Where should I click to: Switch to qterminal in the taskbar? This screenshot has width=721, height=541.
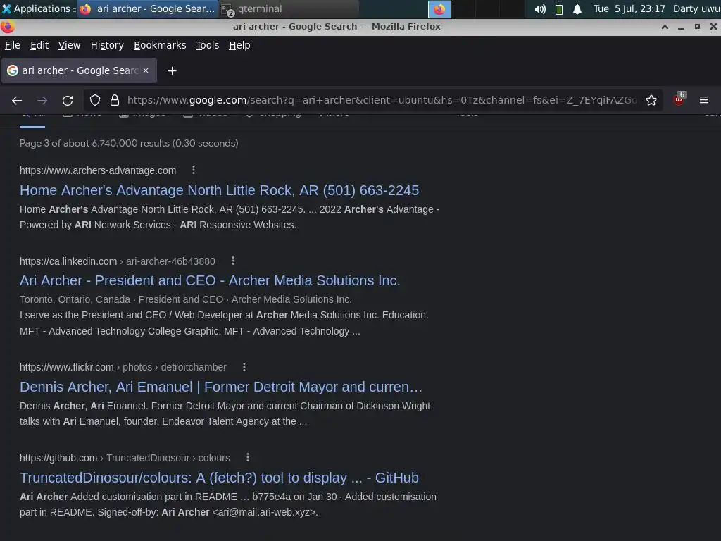pyautogui.click(x=289, y=9)
